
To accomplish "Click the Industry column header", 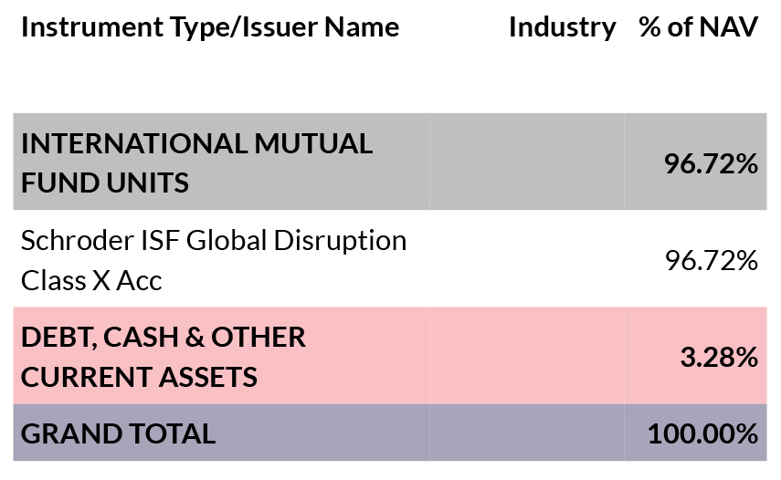I will coord(563,26).
